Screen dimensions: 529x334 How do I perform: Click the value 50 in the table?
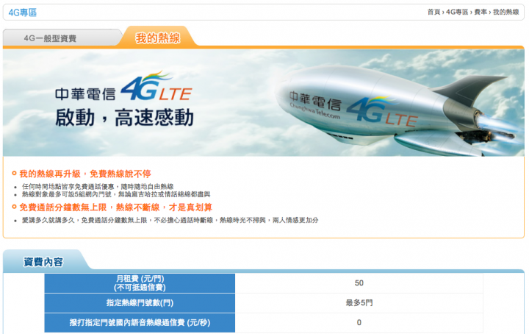[x=359, y=283]
